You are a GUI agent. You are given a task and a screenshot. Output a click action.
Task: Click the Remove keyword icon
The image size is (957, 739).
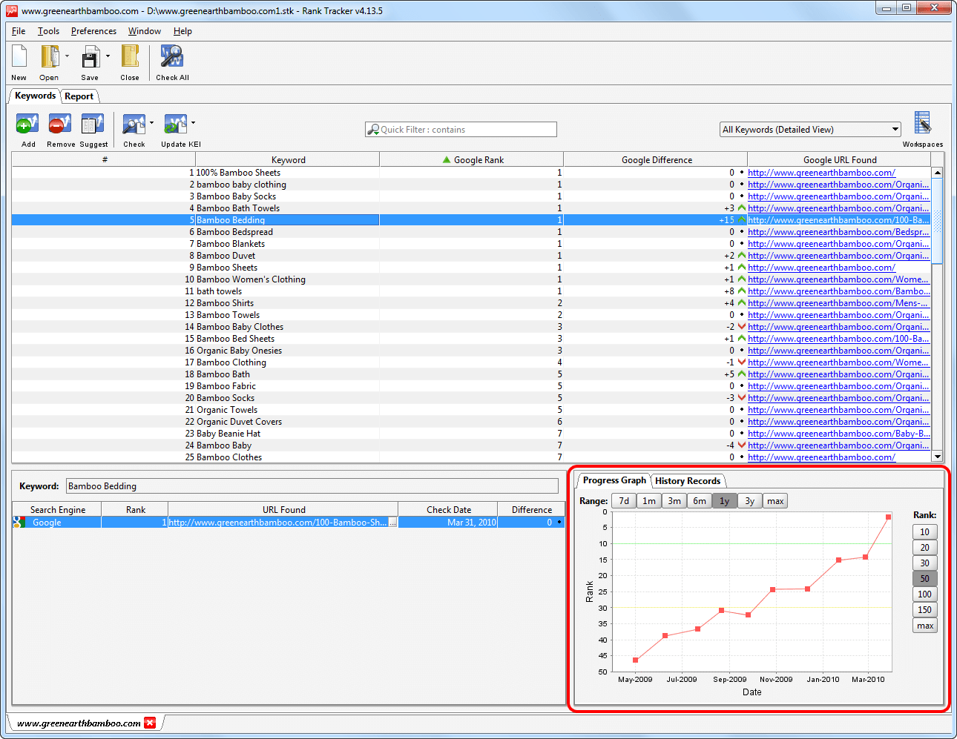pyautogui.click(x=60, y=124)
